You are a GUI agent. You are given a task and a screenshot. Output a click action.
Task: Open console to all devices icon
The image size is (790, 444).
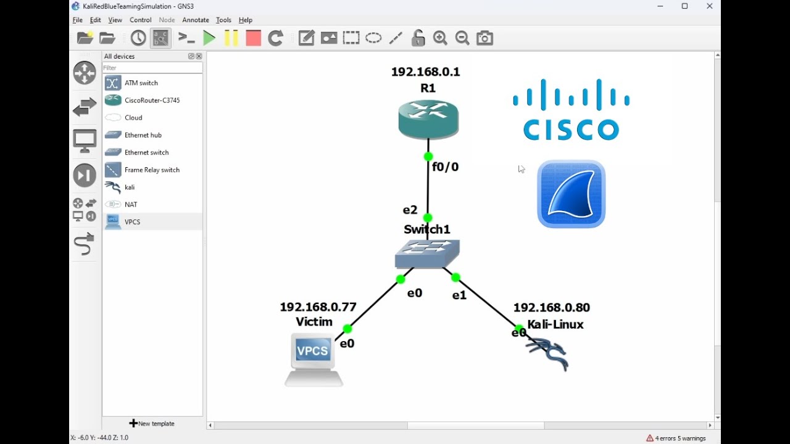pyautogui.click(x=186, y=38)
